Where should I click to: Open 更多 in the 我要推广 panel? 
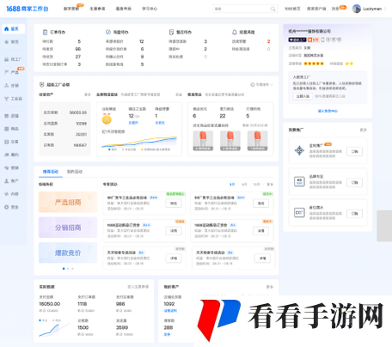(364, 130)
